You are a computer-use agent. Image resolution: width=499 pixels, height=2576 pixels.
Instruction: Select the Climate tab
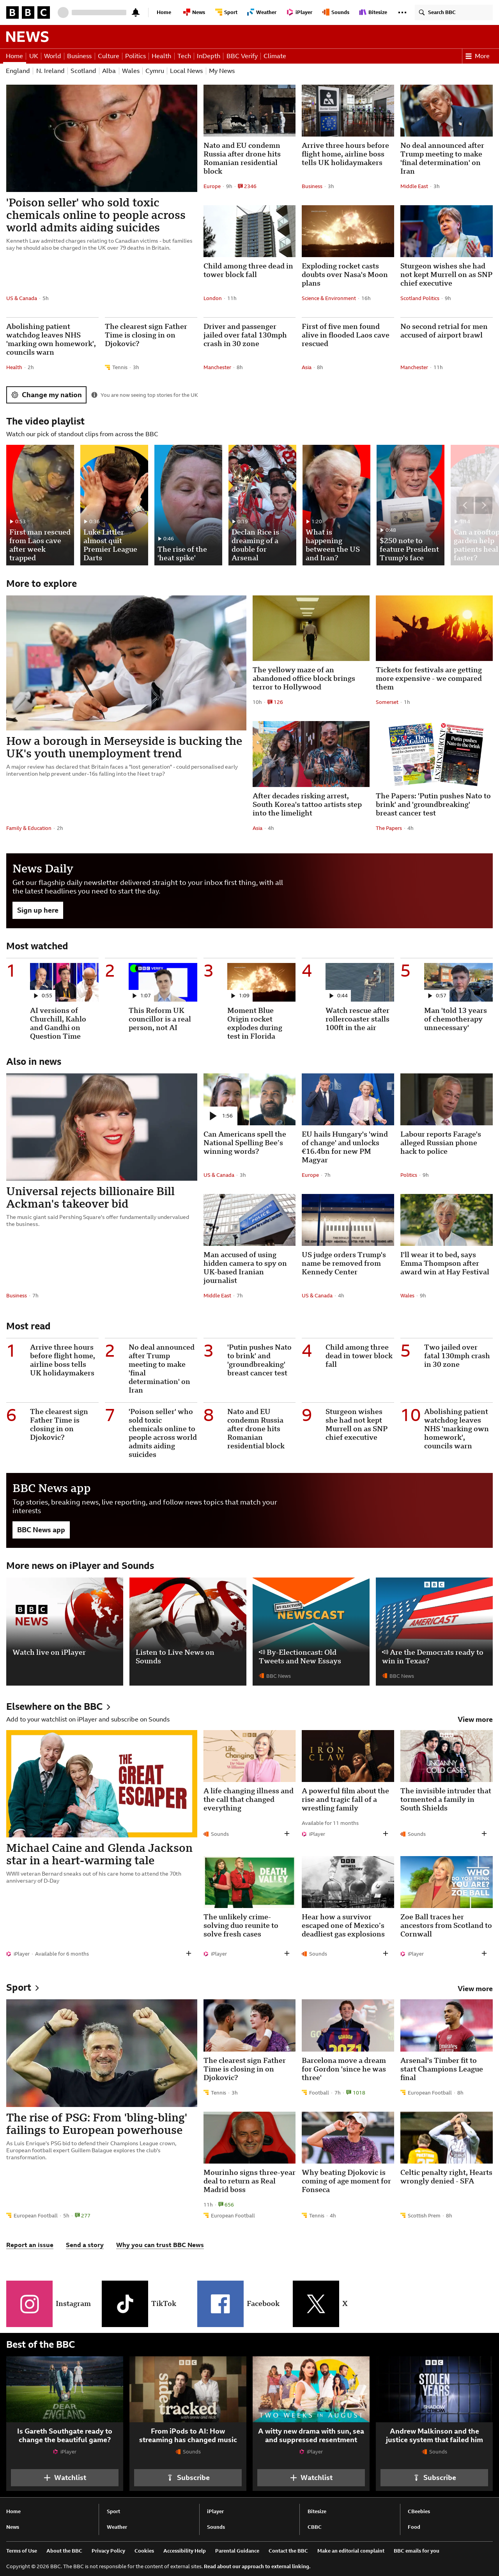pos(274,56)
